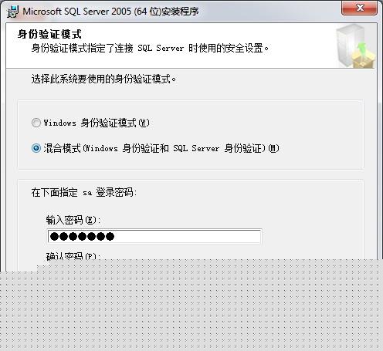
Task: Click the header description about SQL Server 安全设置
Action: [x=150, y=48]
